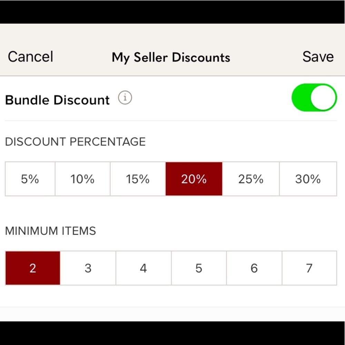The height and width of the screenshot is (345, 345).
Task: Choose 7 under Minimum Items
Action: [x=309, y=268]
